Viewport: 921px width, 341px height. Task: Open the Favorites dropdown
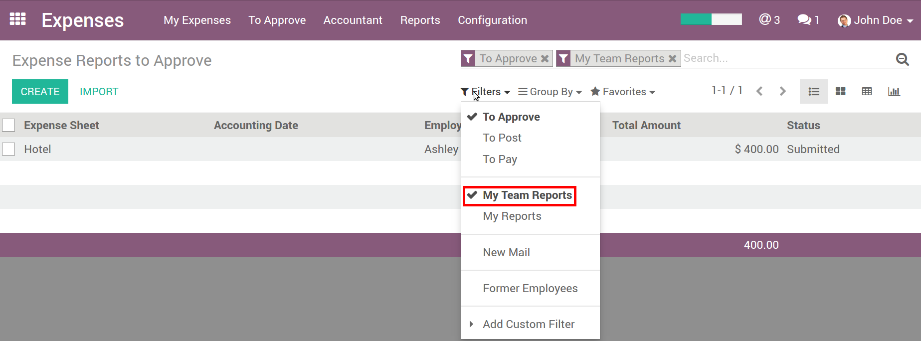[x=623, y=92]
